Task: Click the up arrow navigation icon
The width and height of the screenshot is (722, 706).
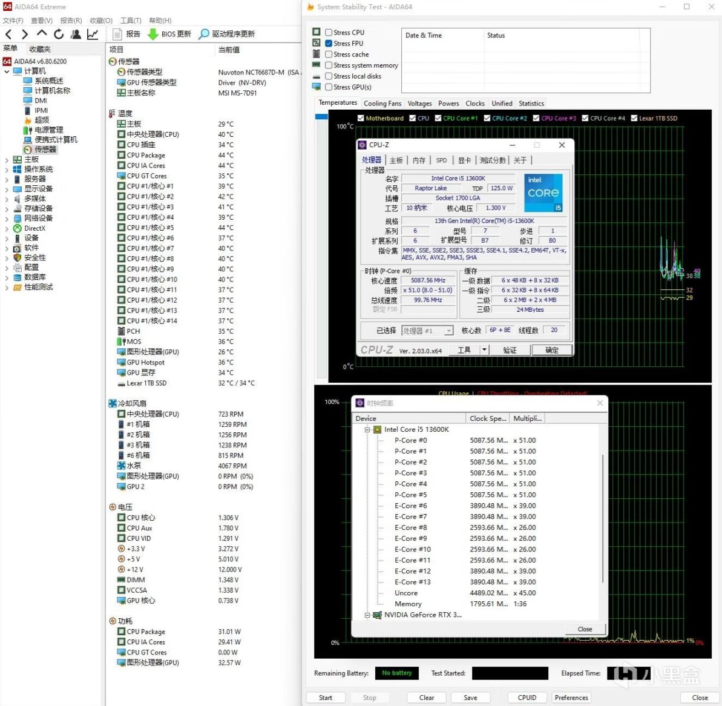Action: [x=42, y=34]
